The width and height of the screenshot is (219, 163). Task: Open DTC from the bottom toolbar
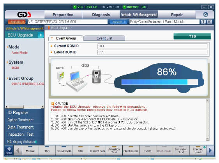coord(80,150)
